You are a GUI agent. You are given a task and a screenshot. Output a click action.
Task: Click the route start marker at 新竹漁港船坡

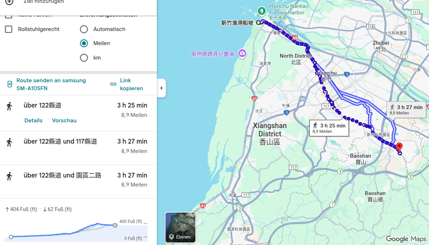pyautogui.click(x=258, y=23)
